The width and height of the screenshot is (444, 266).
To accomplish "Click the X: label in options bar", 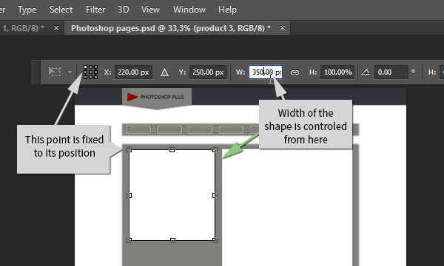I will pyautogui.click(x=107, y=72).
